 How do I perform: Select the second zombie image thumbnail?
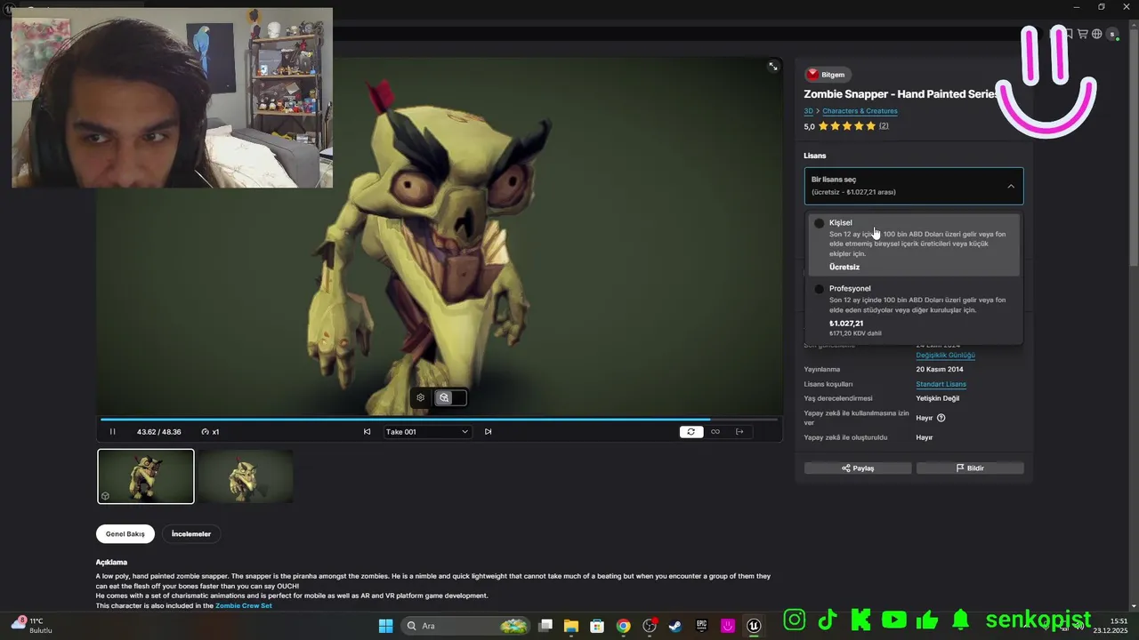[245, 476]
